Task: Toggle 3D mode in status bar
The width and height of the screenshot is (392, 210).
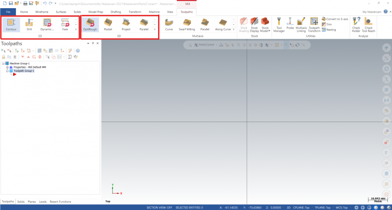Action: click(x=288, y=207)
